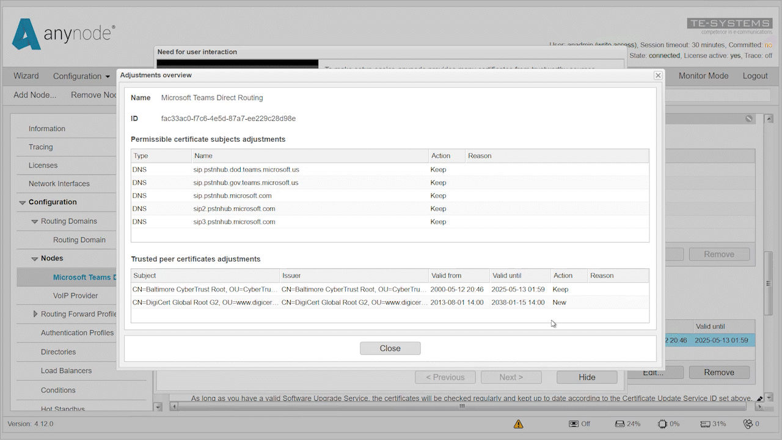The image size is (782, 440).
Task: Select Directories in the sidebar
Action: (58, 352)
